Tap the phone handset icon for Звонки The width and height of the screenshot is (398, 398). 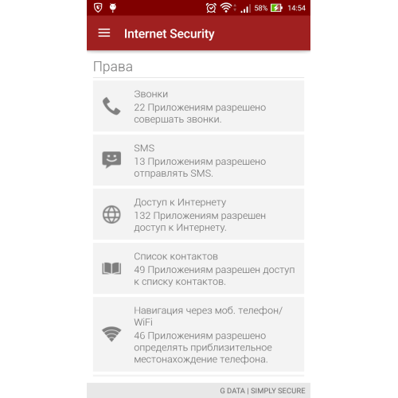pyautogui.click(x=111, y=106)
